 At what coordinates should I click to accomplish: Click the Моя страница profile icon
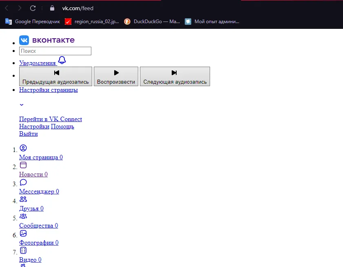point(23,148)
